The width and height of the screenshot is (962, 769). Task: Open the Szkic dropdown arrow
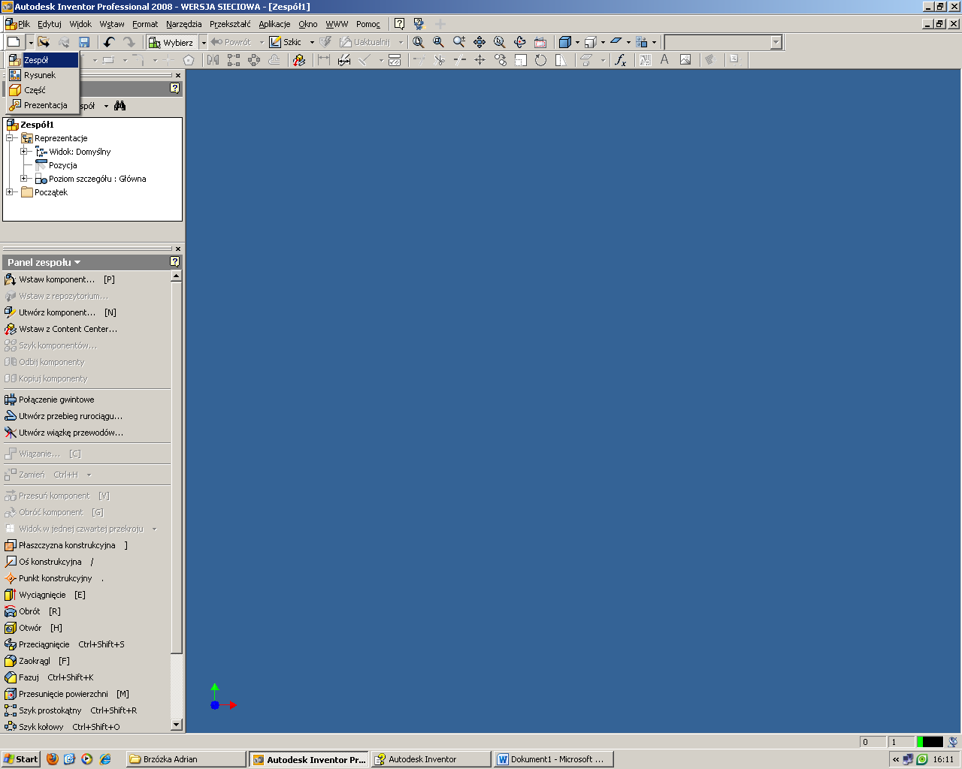[312, 42]
